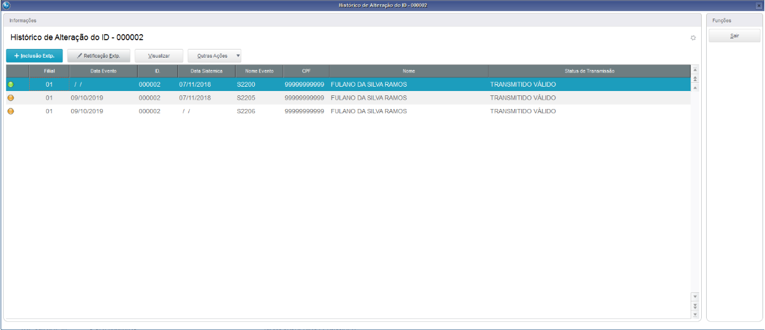Click the Informações panel label
The height and width of the screenshot is (330, 765).
point(23,20)
